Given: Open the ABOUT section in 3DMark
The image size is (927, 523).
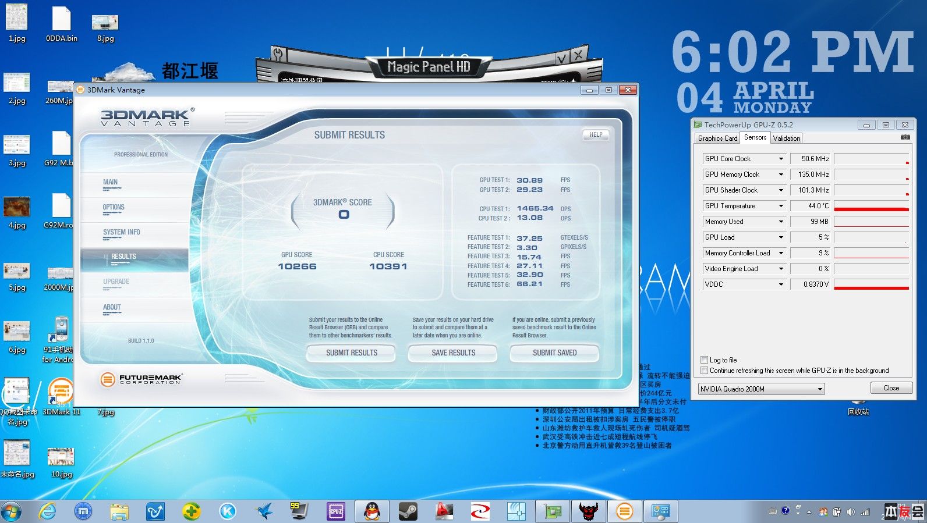Looking at the screenshot, I should 135,309.
